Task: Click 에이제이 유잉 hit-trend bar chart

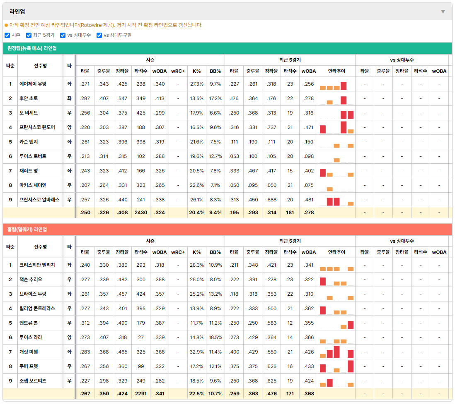Action: point(336,86)
